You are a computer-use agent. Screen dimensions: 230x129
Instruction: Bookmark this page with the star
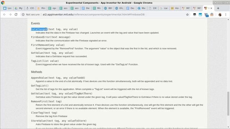pos(187,14)
